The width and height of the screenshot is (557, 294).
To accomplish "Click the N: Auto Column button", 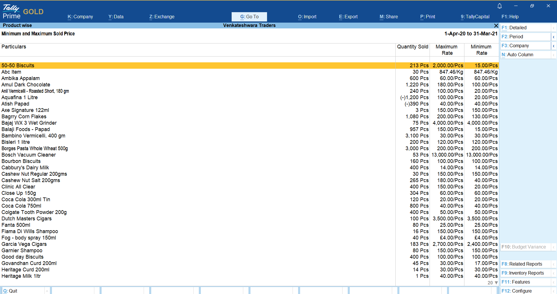I will coord(525,55).
